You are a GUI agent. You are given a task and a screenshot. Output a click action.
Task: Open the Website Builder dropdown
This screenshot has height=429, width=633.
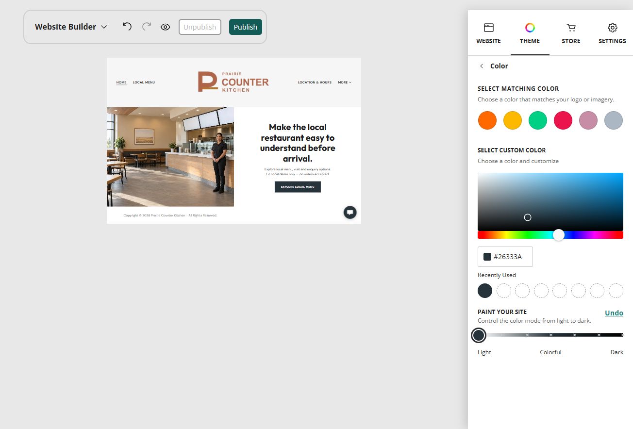[71, 27]
